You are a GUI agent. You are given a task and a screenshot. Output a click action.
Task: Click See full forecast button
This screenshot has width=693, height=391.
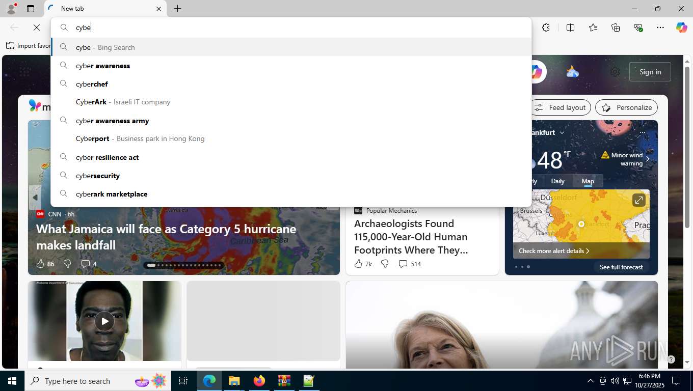(621, 267)
